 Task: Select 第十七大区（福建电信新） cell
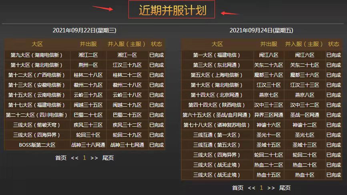(37, 105)
